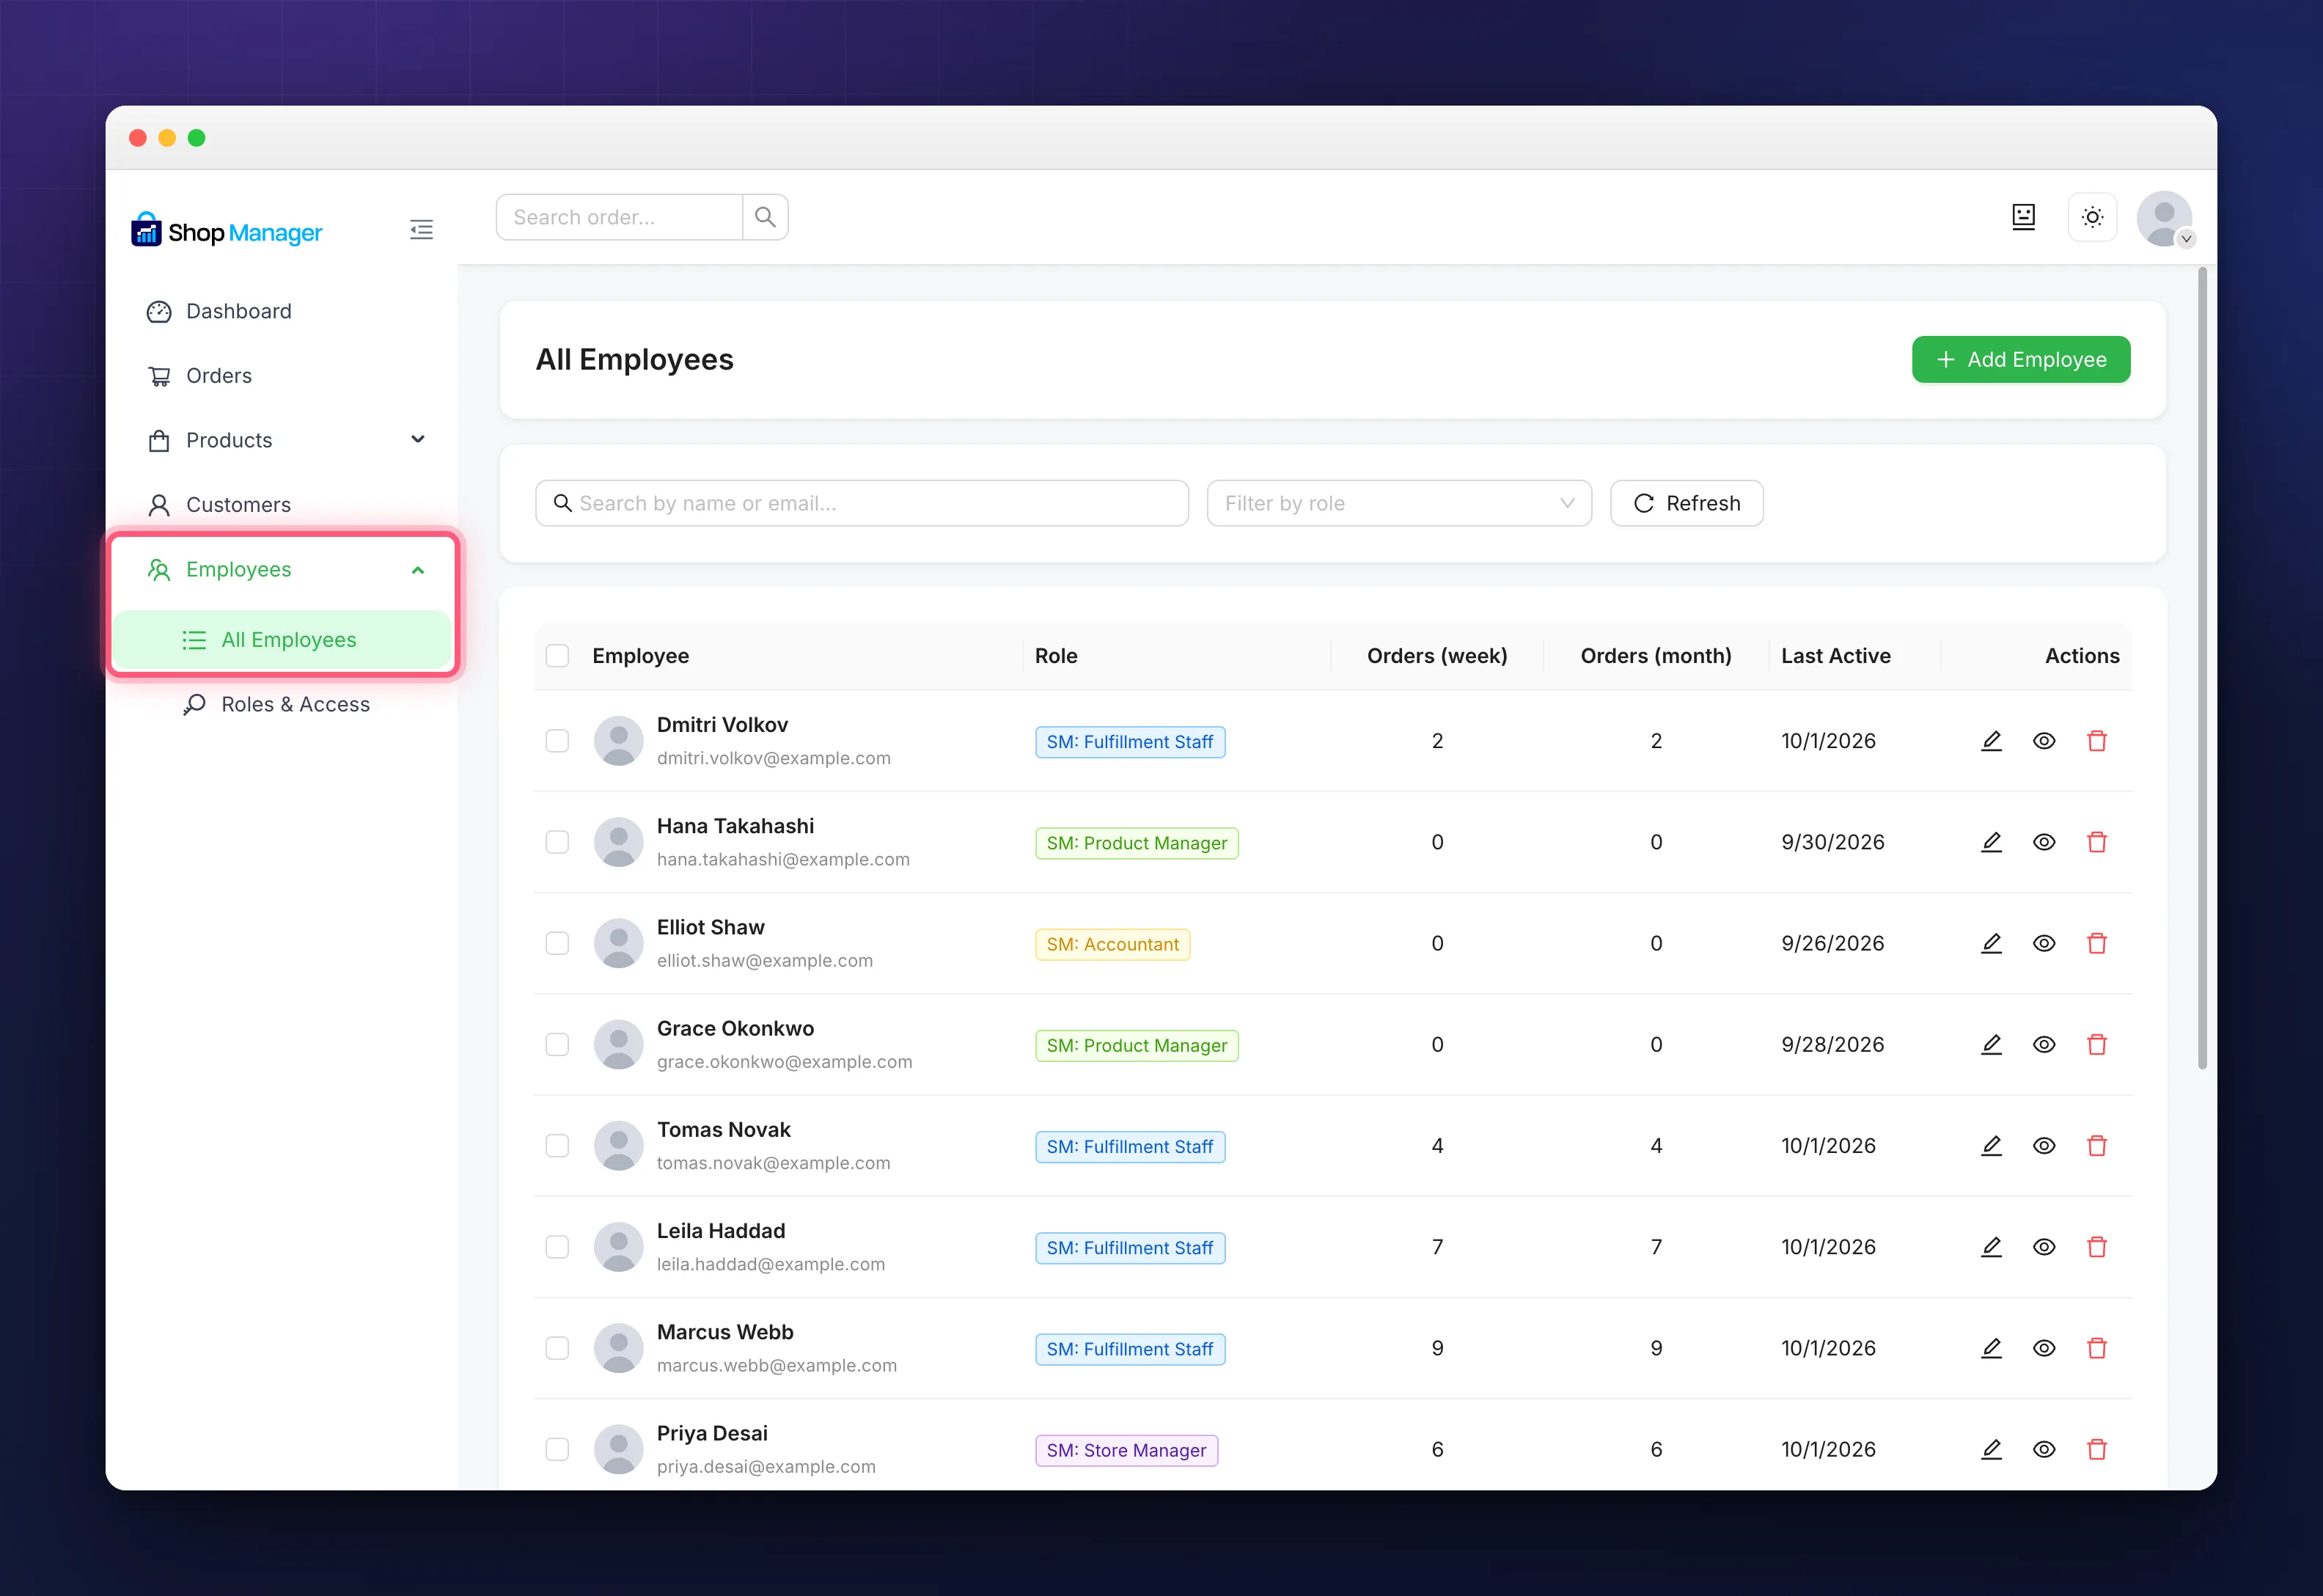Image resolution: width=2323 pixels, height=1596 pixels.
Task: Delete Marcus Webb with trash icon
Action: (2097, 1348)
